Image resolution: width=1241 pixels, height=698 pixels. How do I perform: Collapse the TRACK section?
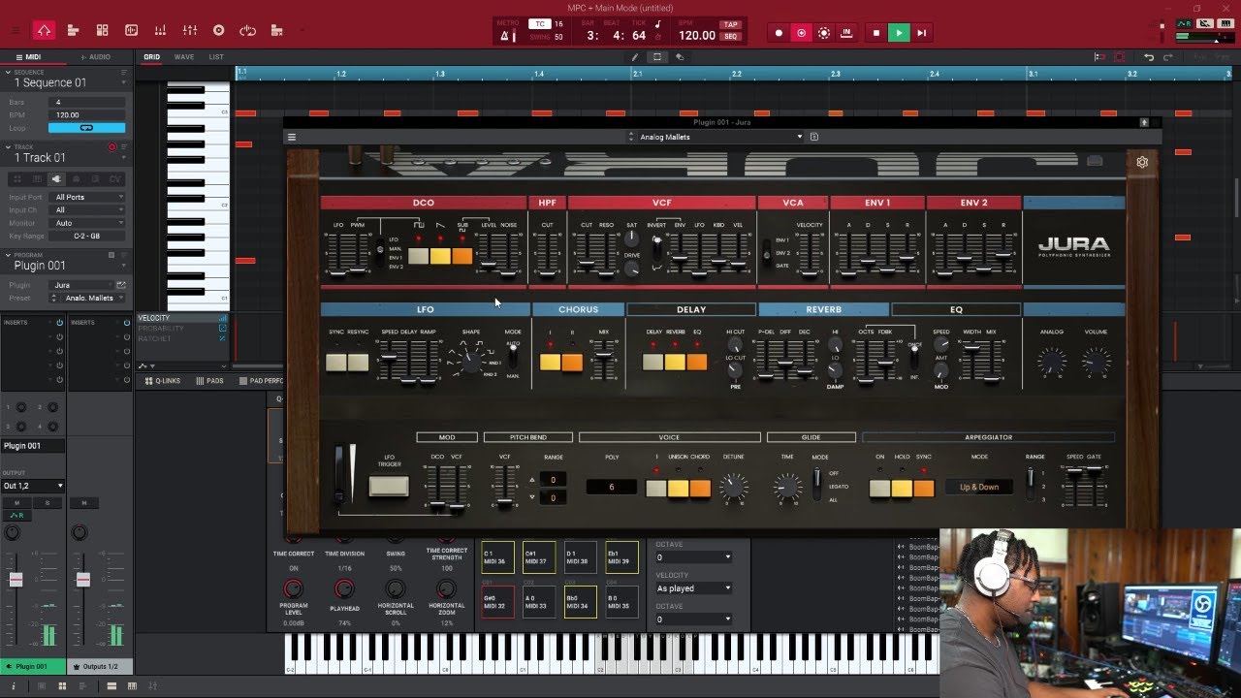pos(9,147)
